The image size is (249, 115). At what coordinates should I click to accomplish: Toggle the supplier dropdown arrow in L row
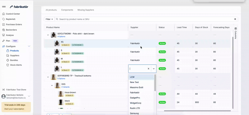pos(154,69)
